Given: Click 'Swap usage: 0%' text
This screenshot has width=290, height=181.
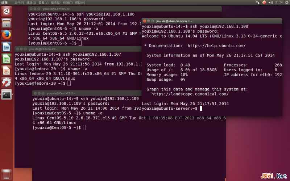Looking at the screenshot, I should coord(166,79).
